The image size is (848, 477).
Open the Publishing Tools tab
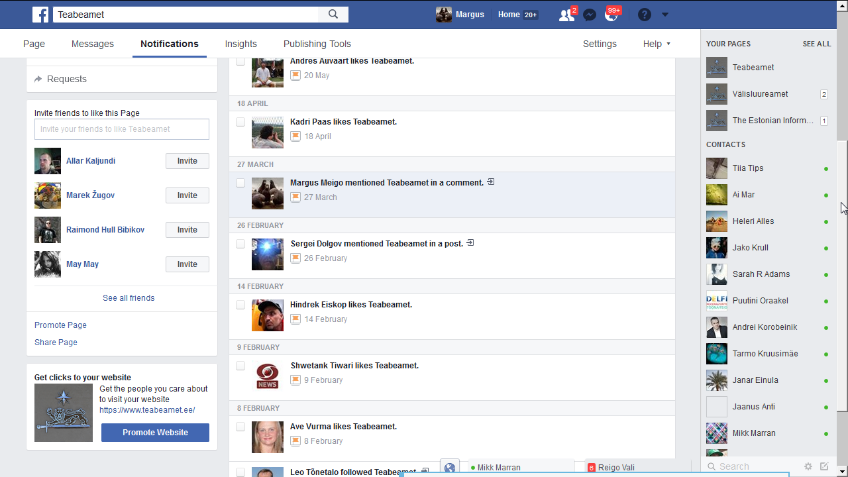(x=317, y=44)
